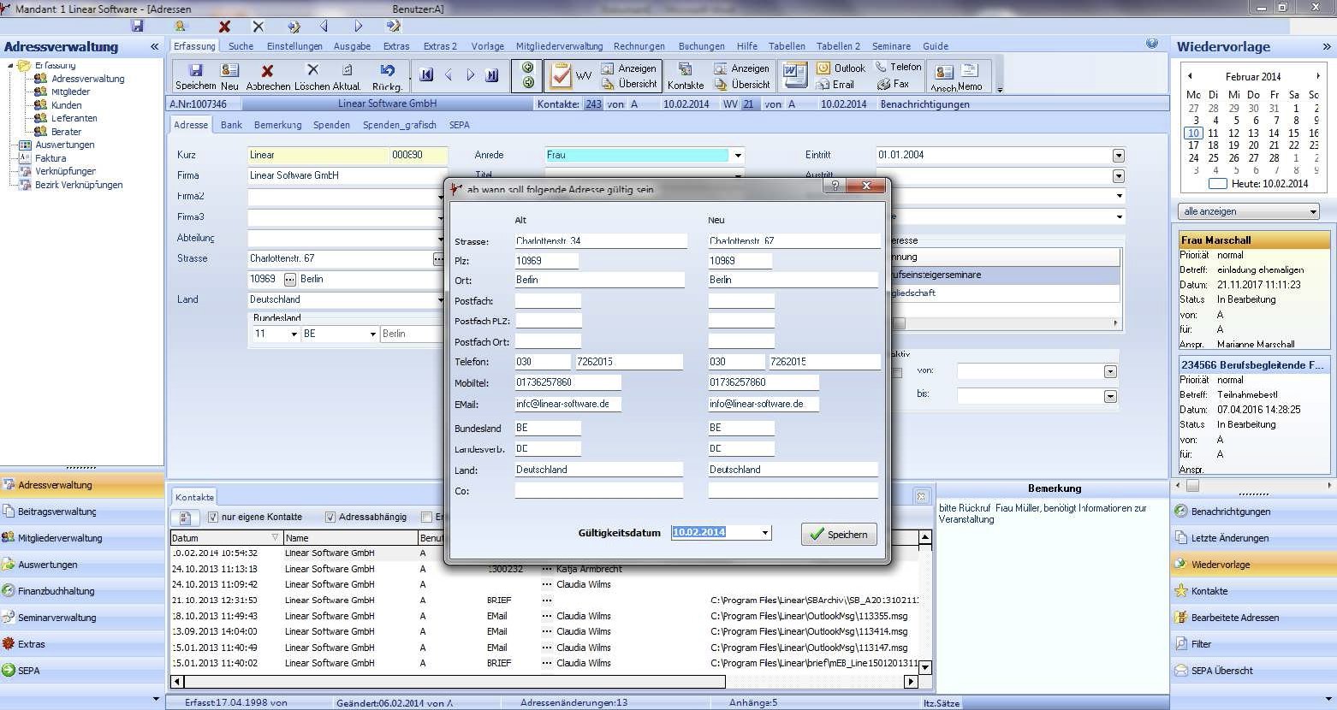Open the Word document icon in toolbar
The image size is (1337, 710).
794,75
